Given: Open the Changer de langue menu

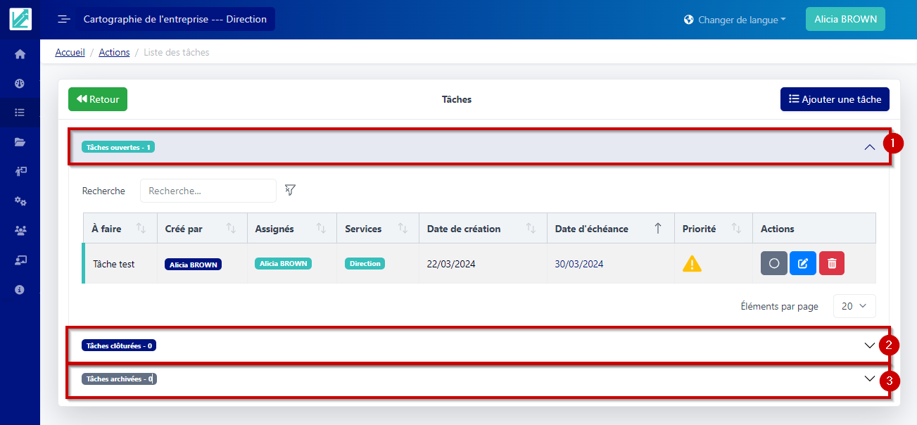Looking at the screenshot, I should (x=735, y=20).
